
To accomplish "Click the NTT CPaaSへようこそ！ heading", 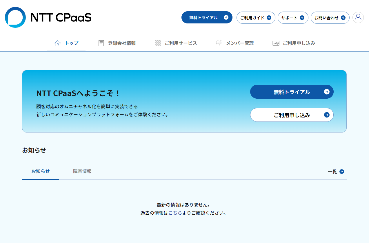I will click(78, 93).
